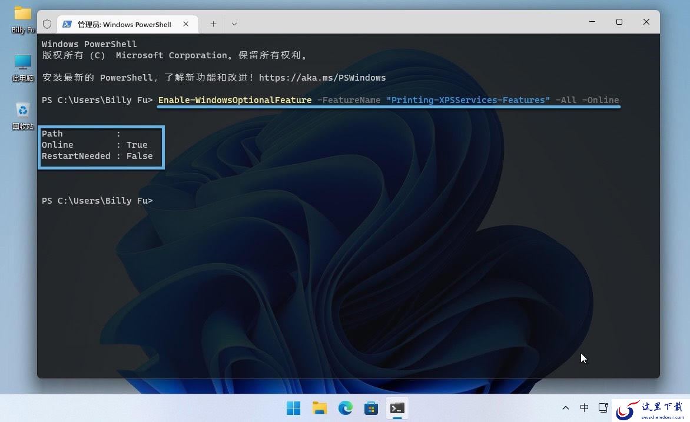Select the 管理员: Windows PowerShell tab
Viewport: 690px width, 422px height.
coord(128,24)
